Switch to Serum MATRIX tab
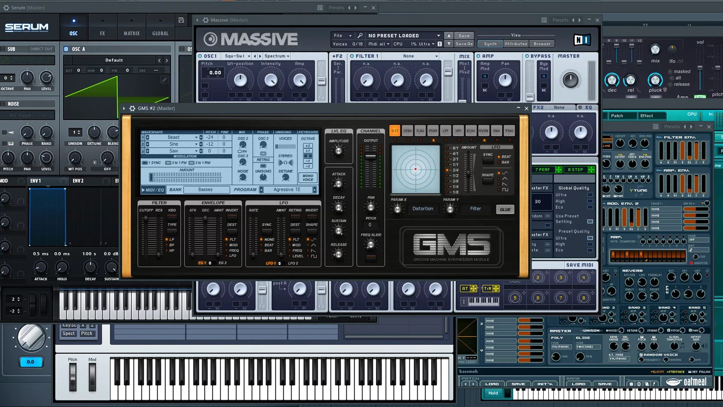 pyautogui.click(x=131, y=33)
